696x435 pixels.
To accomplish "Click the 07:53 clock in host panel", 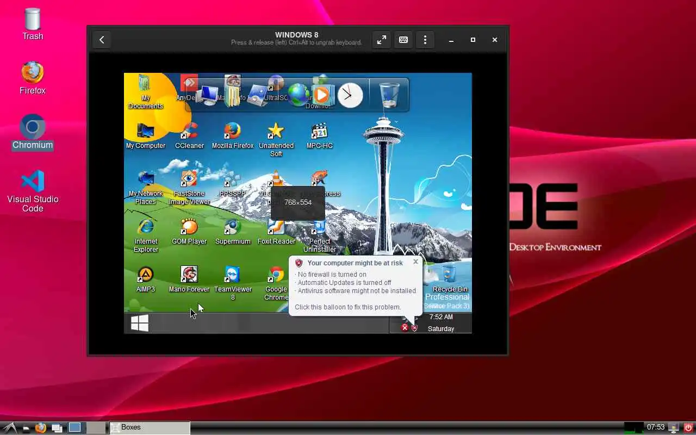I will tap(656, 427).
